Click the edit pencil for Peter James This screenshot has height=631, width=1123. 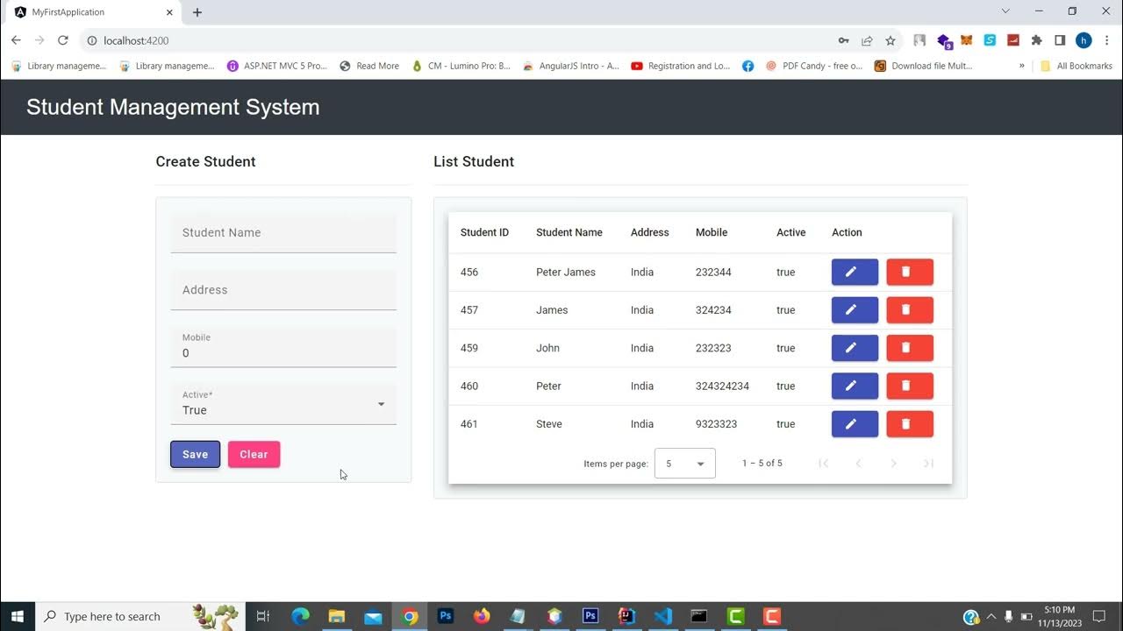[x=855, y=273]
